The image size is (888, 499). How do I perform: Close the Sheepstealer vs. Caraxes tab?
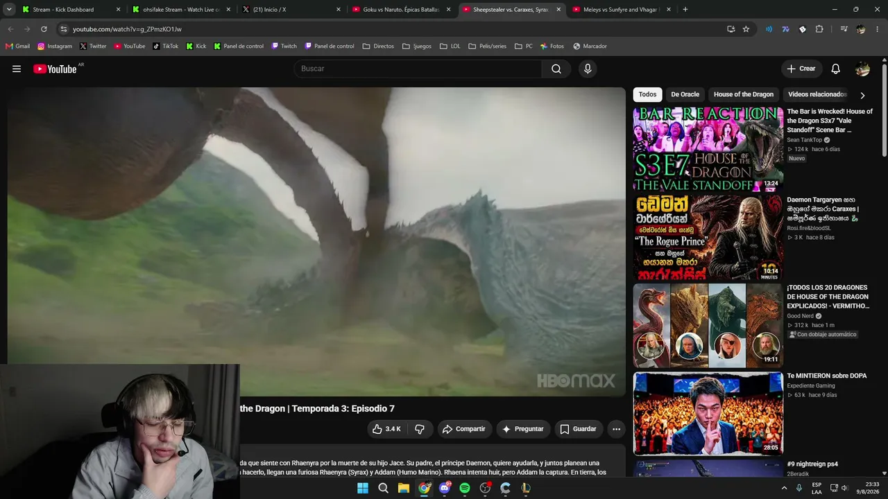(558, 10)
